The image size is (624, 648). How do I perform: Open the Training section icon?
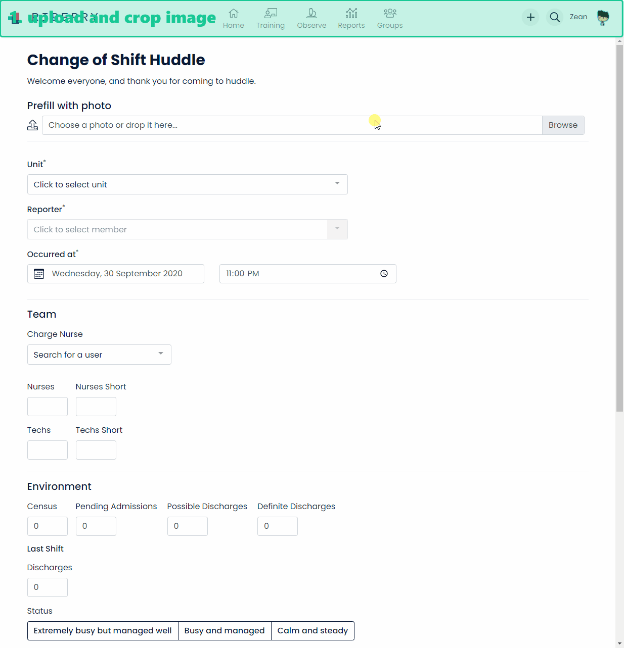(271, 13)
